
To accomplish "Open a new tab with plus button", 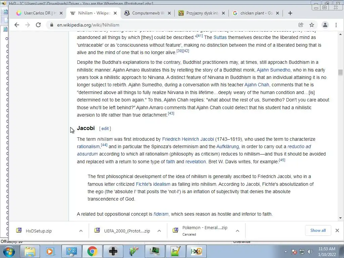I will coord(290,13).
